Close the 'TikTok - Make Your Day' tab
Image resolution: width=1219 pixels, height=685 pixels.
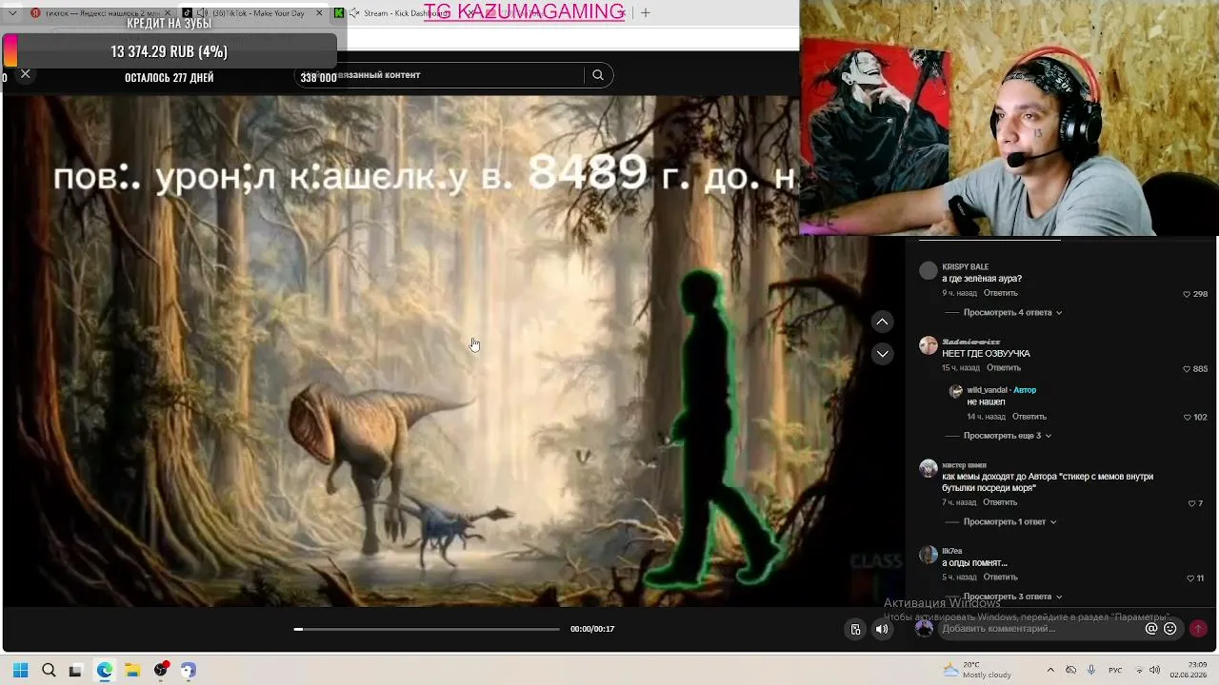click(319, 13)
